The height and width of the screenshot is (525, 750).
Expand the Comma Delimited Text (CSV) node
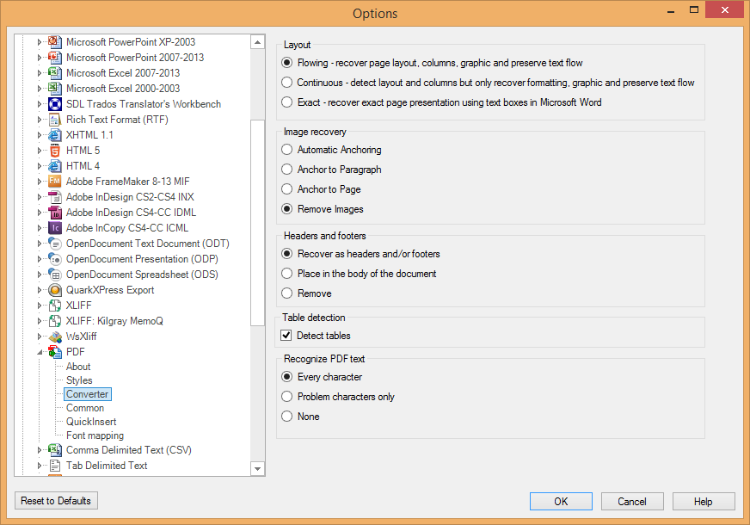40,450
